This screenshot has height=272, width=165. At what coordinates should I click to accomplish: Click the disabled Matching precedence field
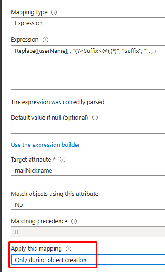pos(88,232)
